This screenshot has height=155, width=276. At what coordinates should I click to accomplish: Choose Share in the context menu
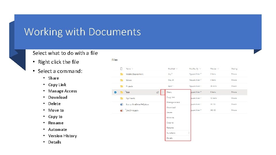click(x=169, y=92)
